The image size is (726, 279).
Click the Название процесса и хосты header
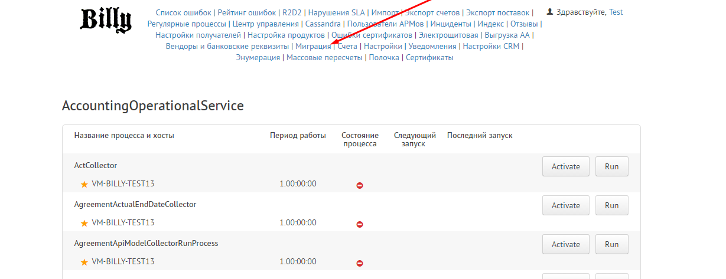pos(124,136)
